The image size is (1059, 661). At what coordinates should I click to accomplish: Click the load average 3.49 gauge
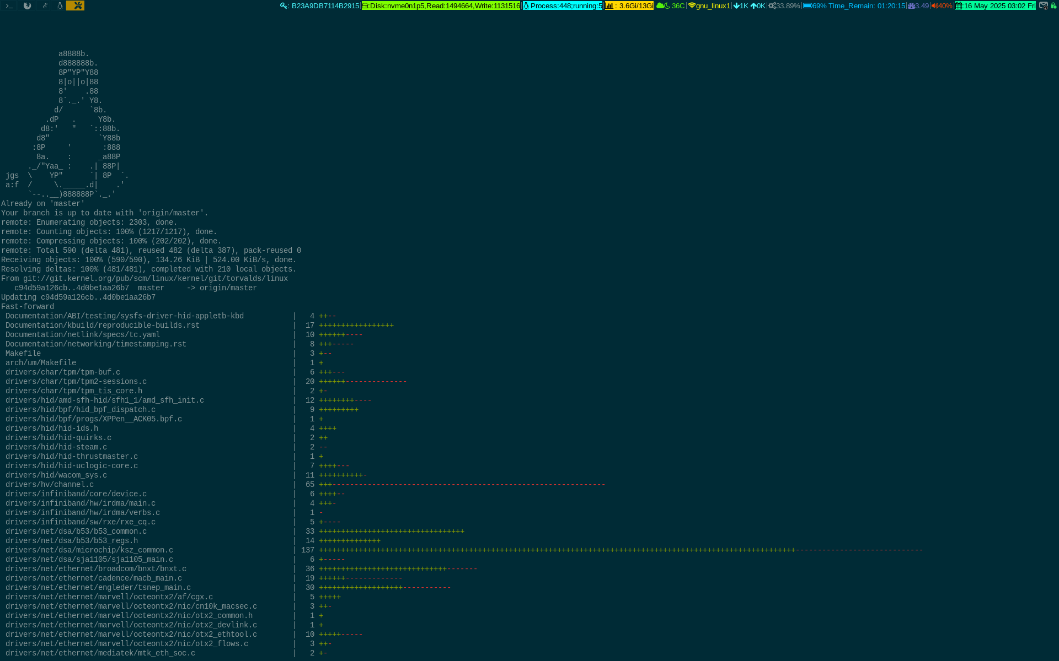pos(918,6)
